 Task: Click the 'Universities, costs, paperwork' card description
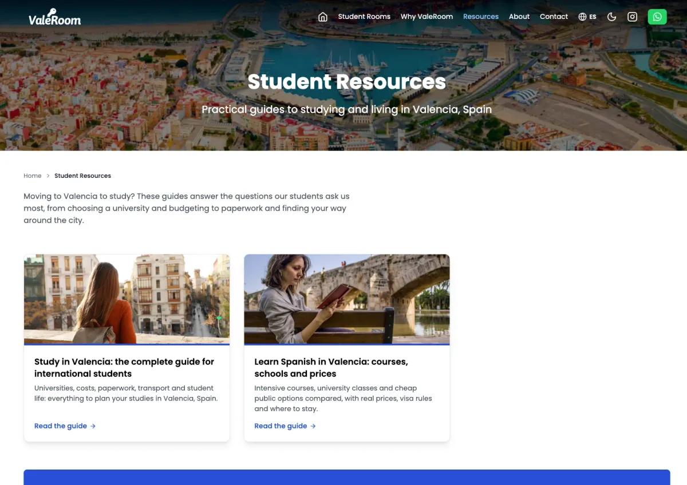point(126,393)
